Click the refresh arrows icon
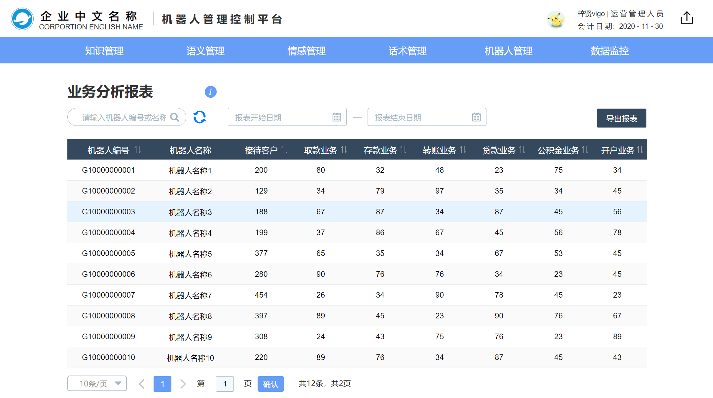This screenshot has height=398, width=713. coord(199,117)
